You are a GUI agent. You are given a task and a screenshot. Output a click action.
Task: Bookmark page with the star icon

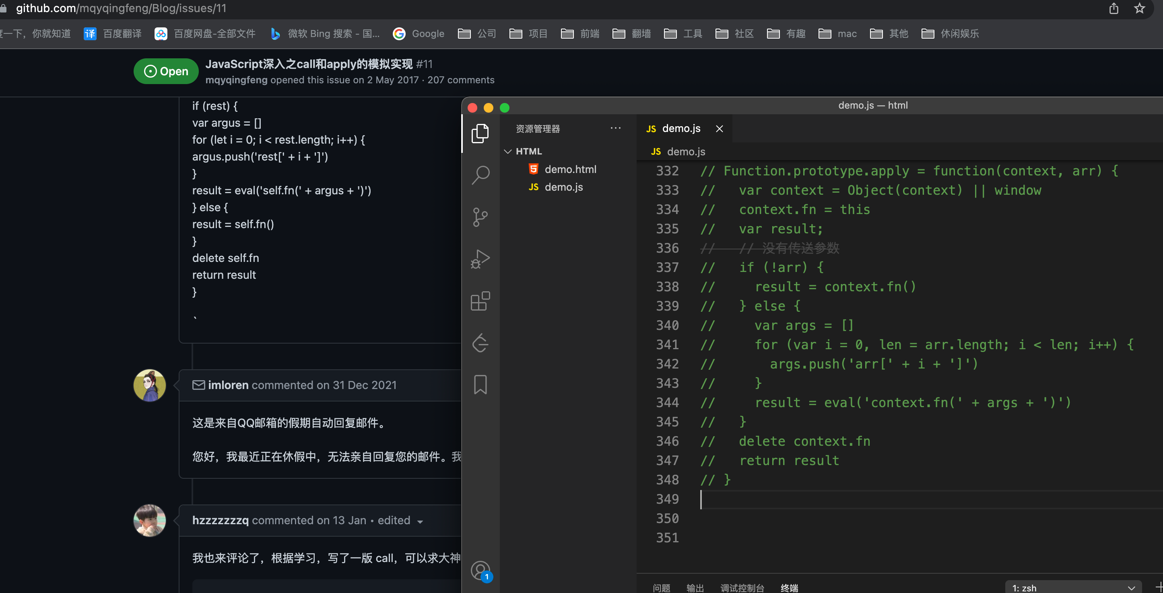[1140, 8]
